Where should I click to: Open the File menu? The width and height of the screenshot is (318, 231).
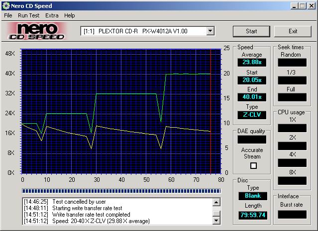(8, 15)
